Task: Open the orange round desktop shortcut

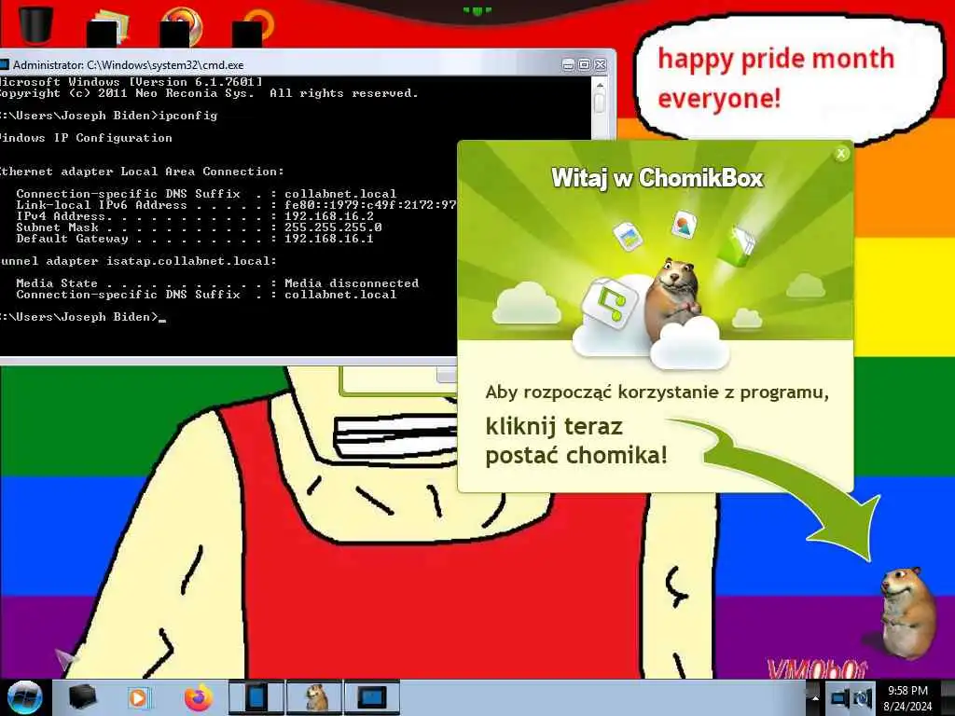Action: (181, 27)
